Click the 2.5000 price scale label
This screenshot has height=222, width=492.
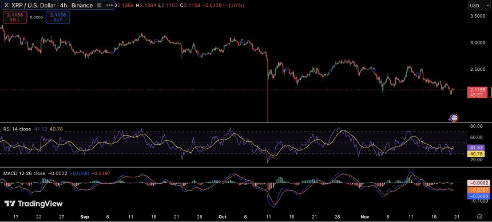pos(478,69)
